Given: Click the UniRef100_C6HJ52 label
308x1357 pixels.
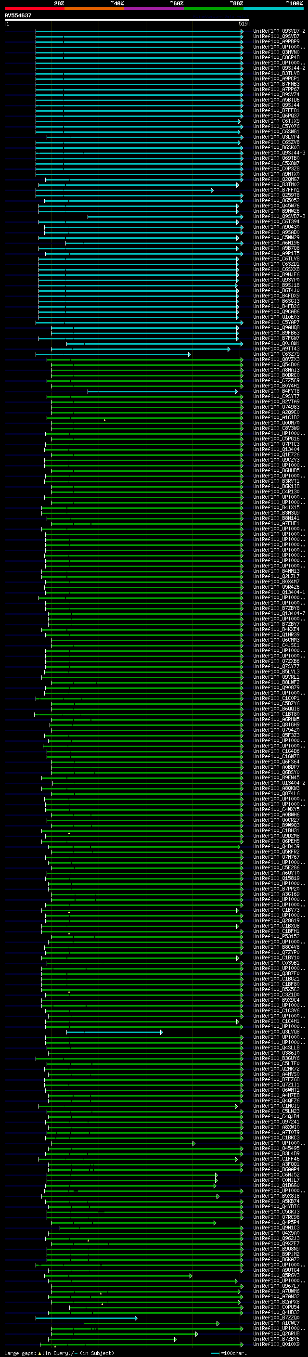Looking at the screenshot, I should coord(276,1175).
